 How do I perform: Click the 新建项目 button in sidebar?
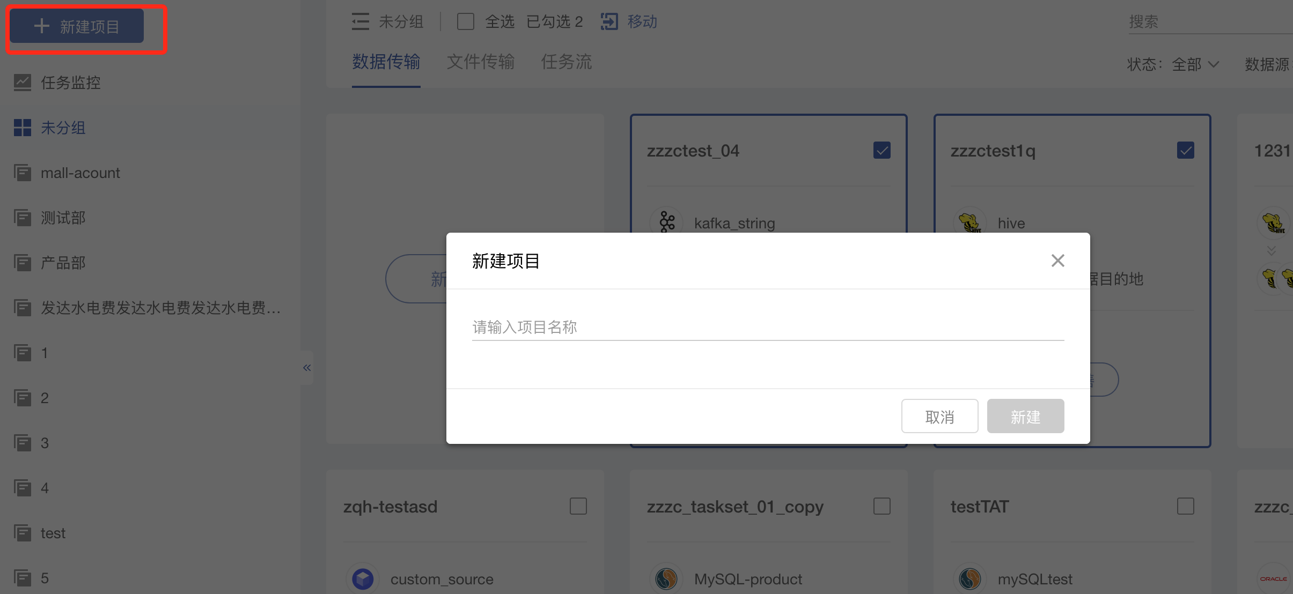click(x=77, y=26)
